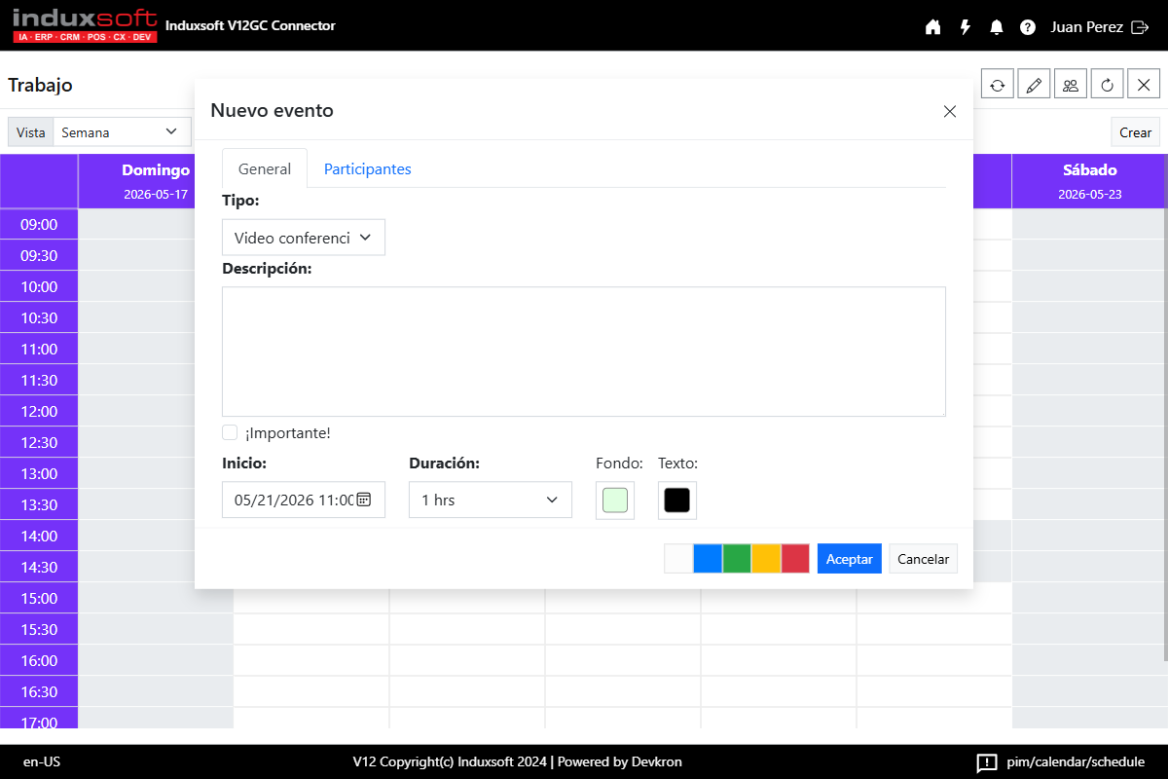Click the Sábado 2026-05-23 column header

(1089, 181)
